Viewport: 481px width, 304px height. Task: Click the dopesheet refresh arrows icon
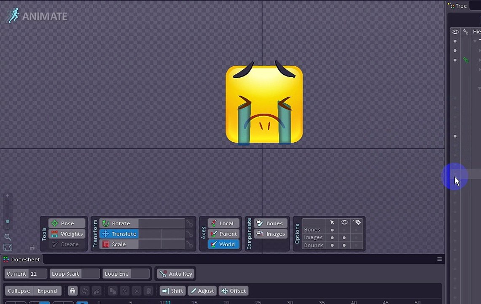pos(85,291)
